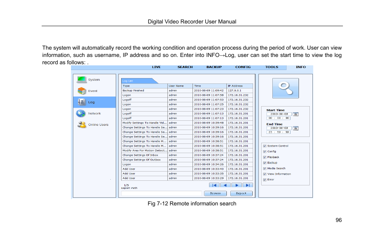The image size is (368, 245).
Task: Click the End Time hour field
Action: (270, 132)
